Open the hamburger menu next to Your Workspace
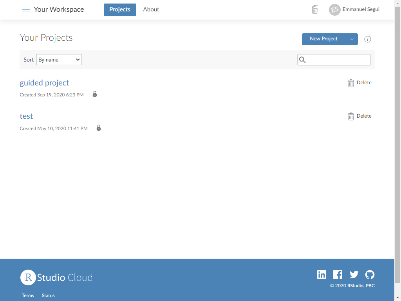This screenshot has height=301, width=401. point(25,9)
